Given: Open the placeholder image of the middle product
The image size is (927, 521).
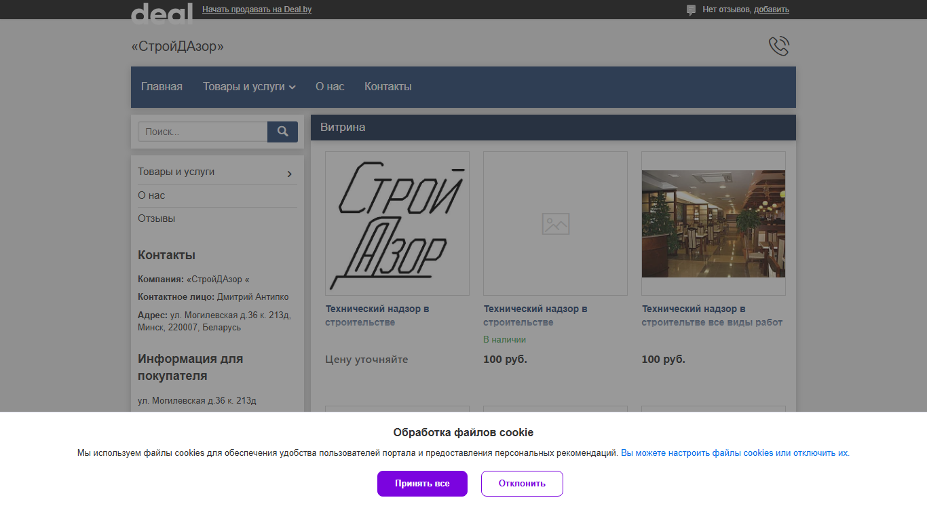Looking at the screenshot, I should [555, 223].
